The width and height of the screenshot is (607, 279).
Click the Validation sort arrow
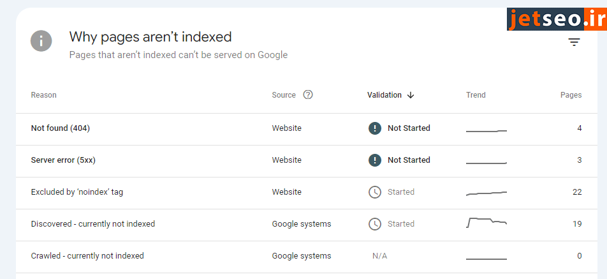coord(411,95)
